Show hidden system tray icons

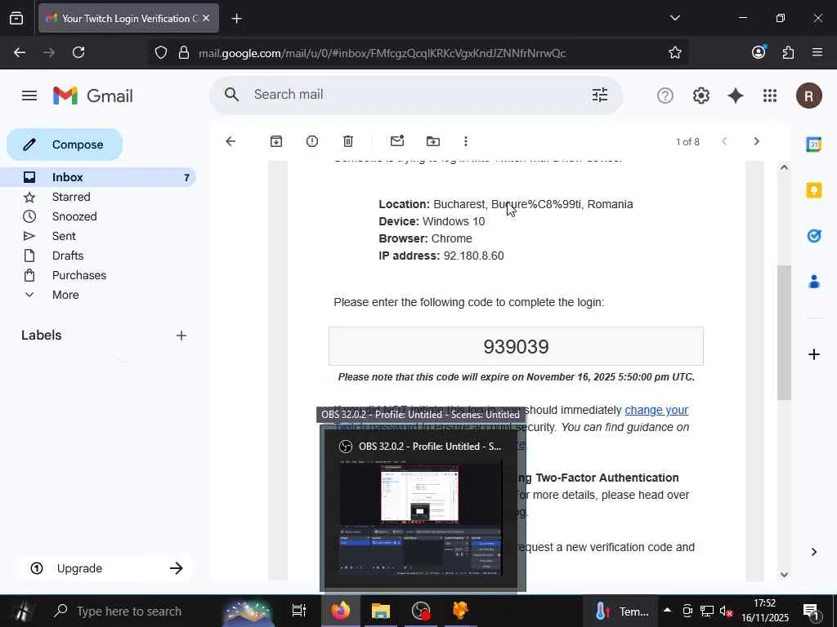click(x=667, y=610)
